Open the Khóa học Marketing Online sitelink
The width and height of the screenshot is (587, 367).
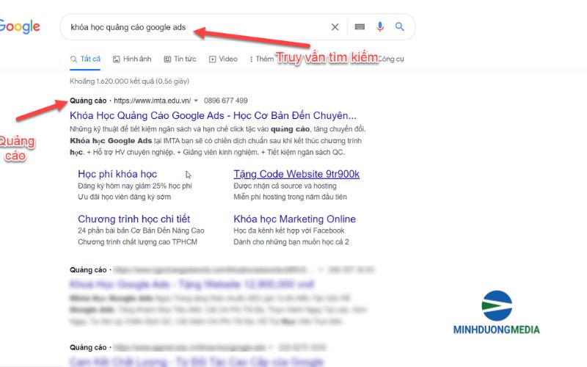(295, 219)
